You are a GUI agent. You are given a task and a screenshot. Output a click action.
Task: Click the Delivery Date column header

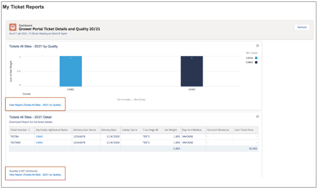tap(109, 130)
